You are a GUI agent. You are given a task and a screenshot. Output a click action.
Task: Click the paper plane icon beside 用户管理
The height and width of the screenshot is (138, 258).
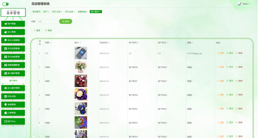click(6, 24)
